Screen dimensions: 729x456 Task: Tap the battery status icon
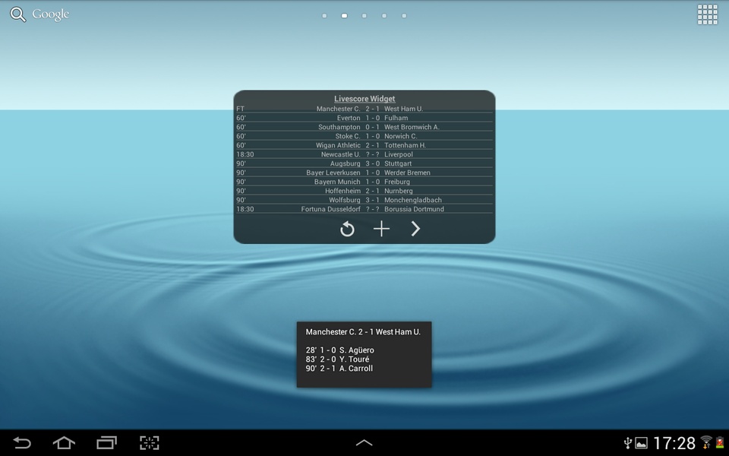(720, 442)
